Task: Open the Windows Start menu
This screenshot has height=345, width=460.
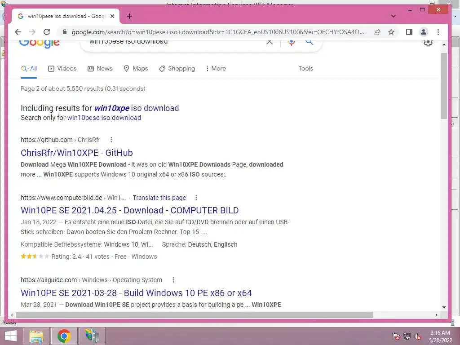Action: point(11,336)
